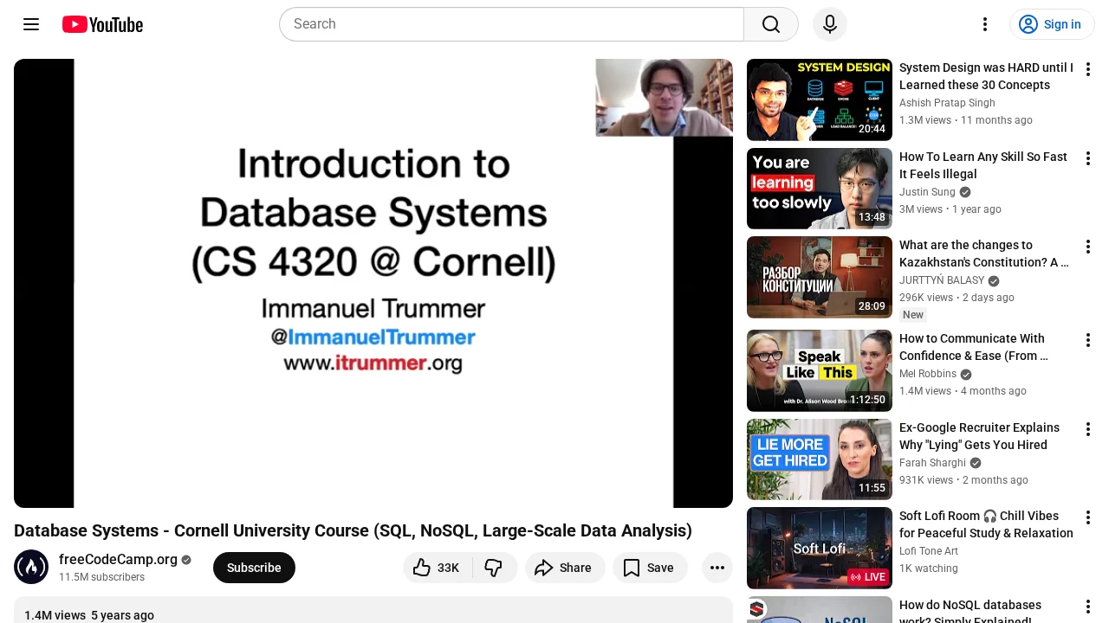Open the hamburger guide menu
The image size is (1109, 623).
pos(31,24)
